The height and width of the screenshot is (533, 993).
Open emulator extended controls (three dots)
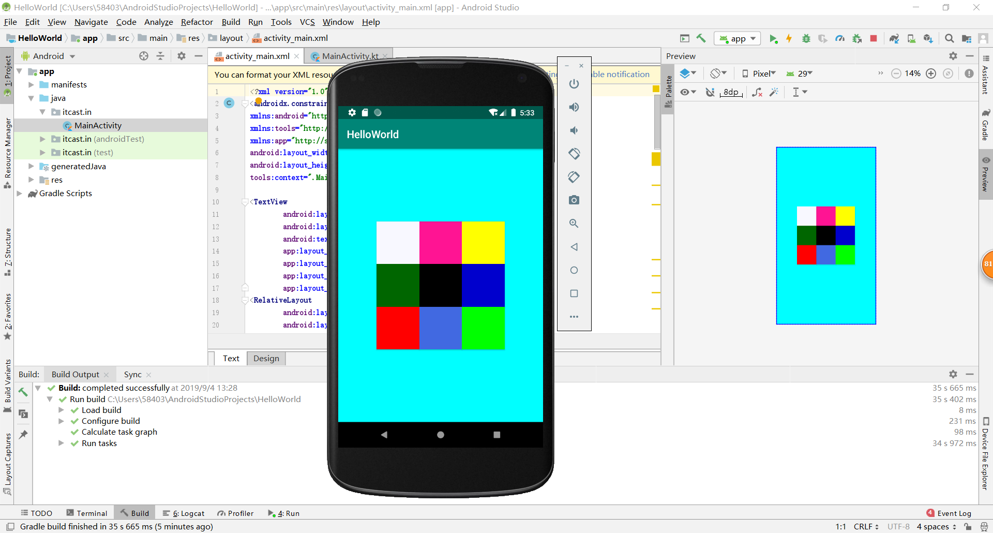[574, 317]
